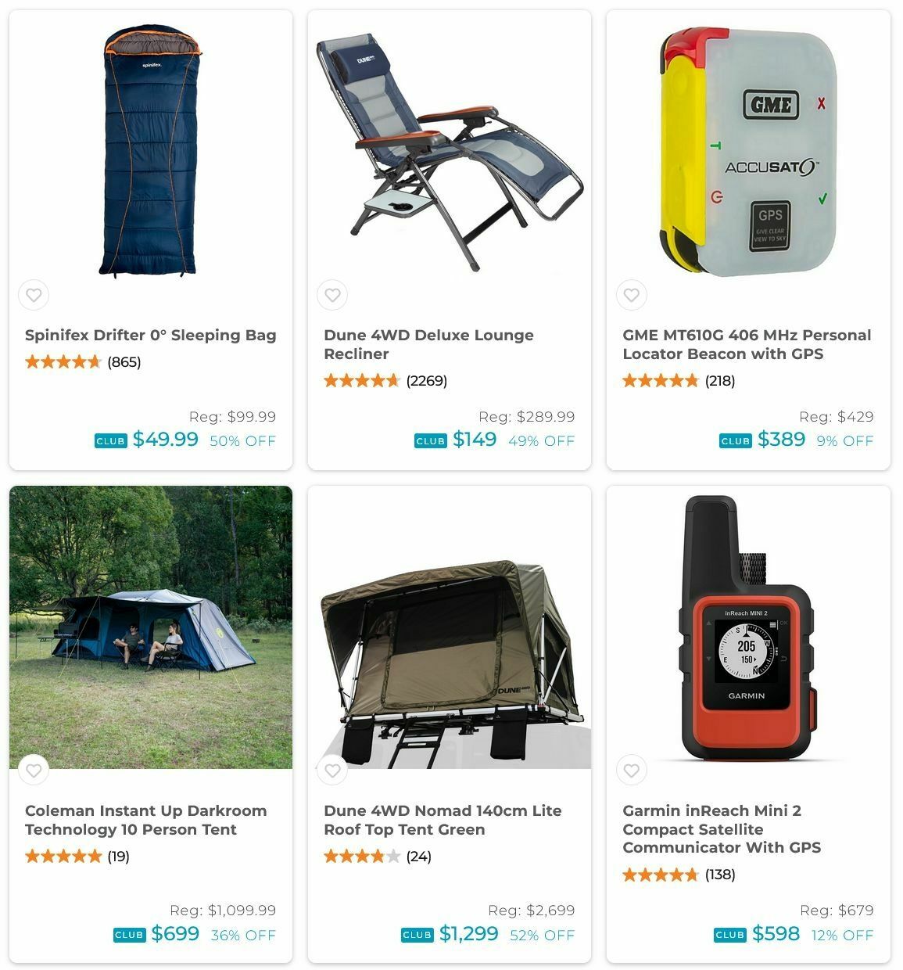
Task: Wishlist the Garmin inReach Mini 2
Action: coord(632,771)
